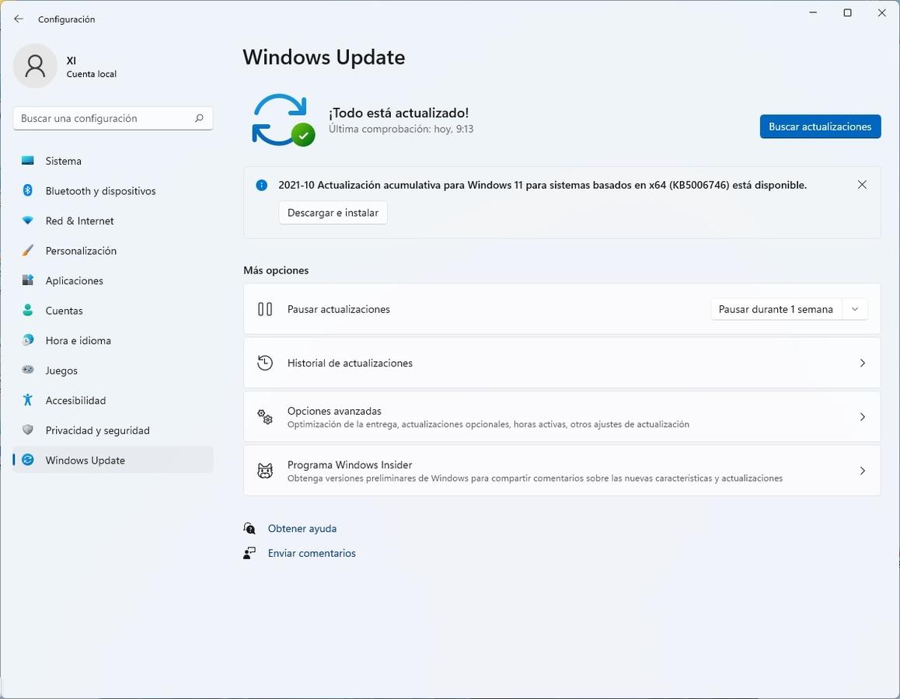The image size is (900, 699).
Task: Open the Obtener ayuda link
Action: coord(302,528)
